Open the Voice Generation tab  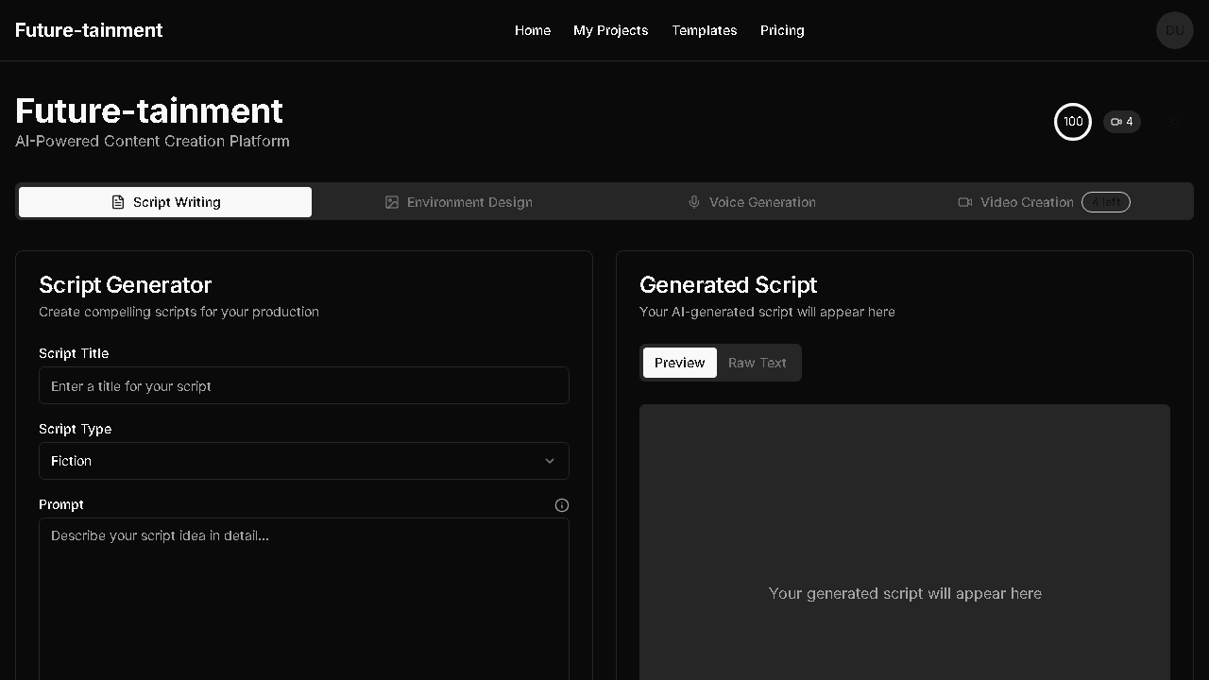pyautogui.click(x=751, y=202)
